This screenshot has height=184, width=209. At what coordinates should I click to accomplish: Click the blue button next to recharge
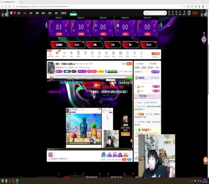pyautogui.click(x=129, y=159)
